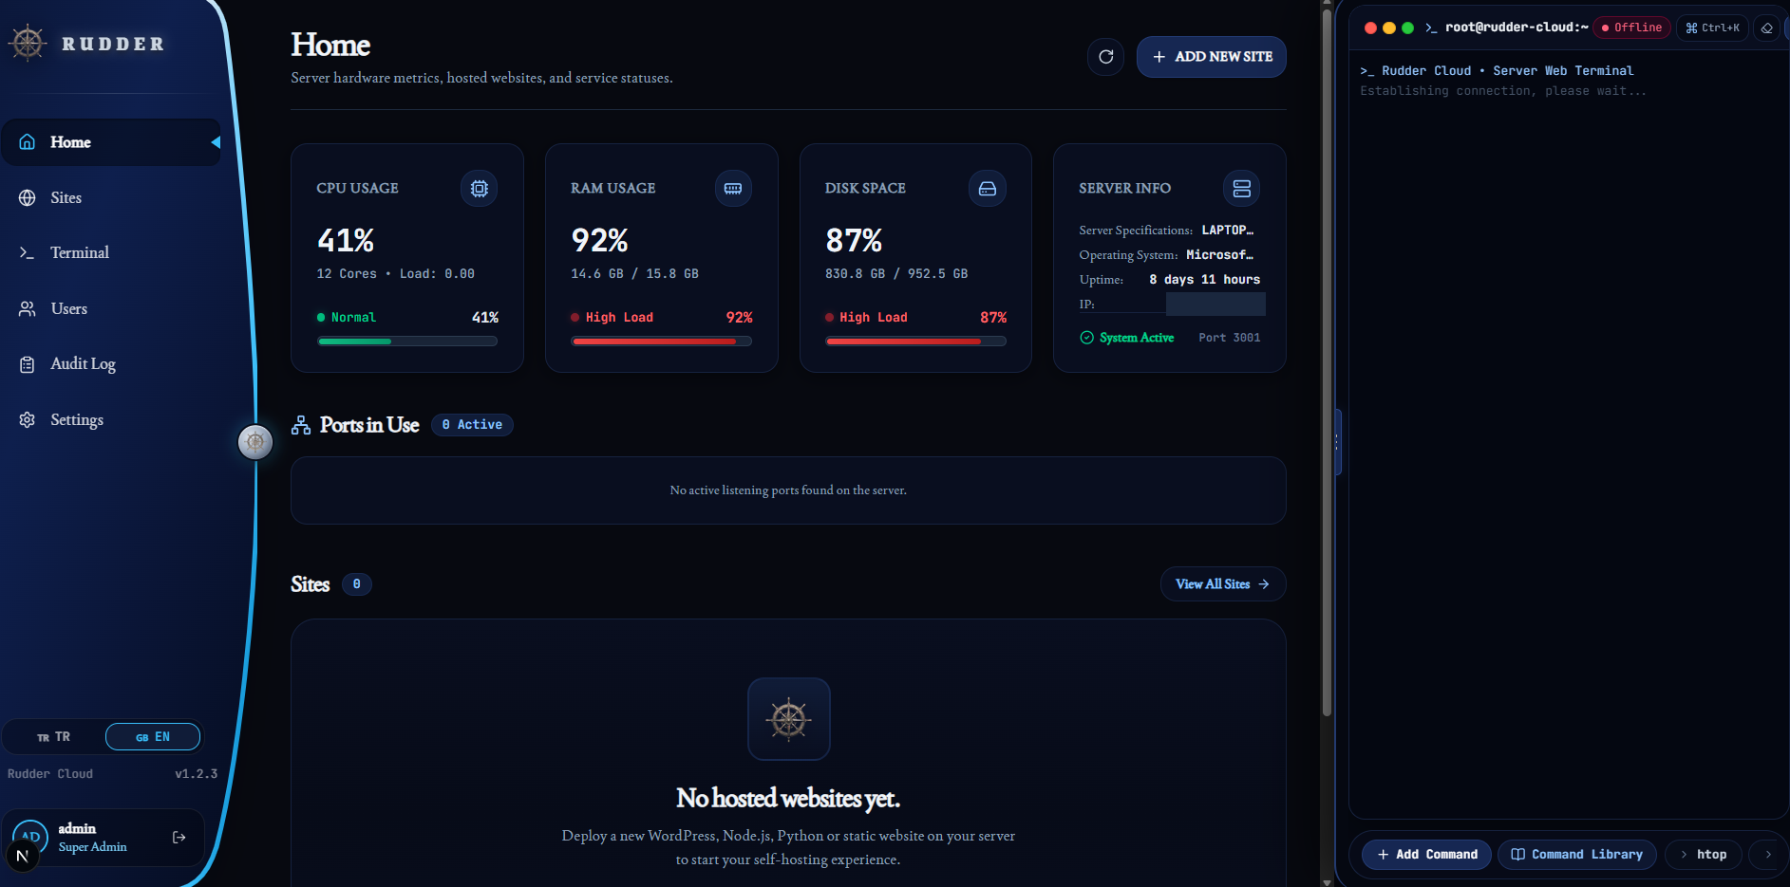Click the '8 days 11 hours' uptime value
1790x887 pixels.
pos(1204,280)
